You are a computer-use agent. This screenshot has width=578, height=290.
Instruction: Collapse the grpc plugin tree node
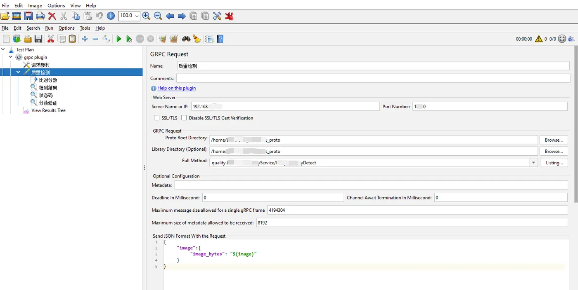point(11,57)
